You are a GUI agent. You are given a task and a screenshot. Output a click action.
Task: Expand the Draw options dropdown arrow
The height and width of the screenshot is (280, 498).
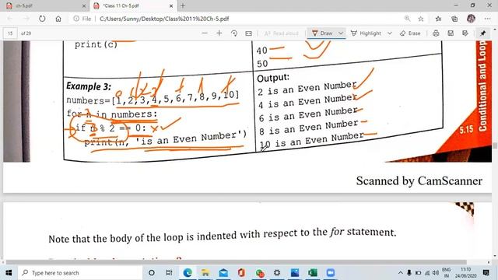point(341,33)
